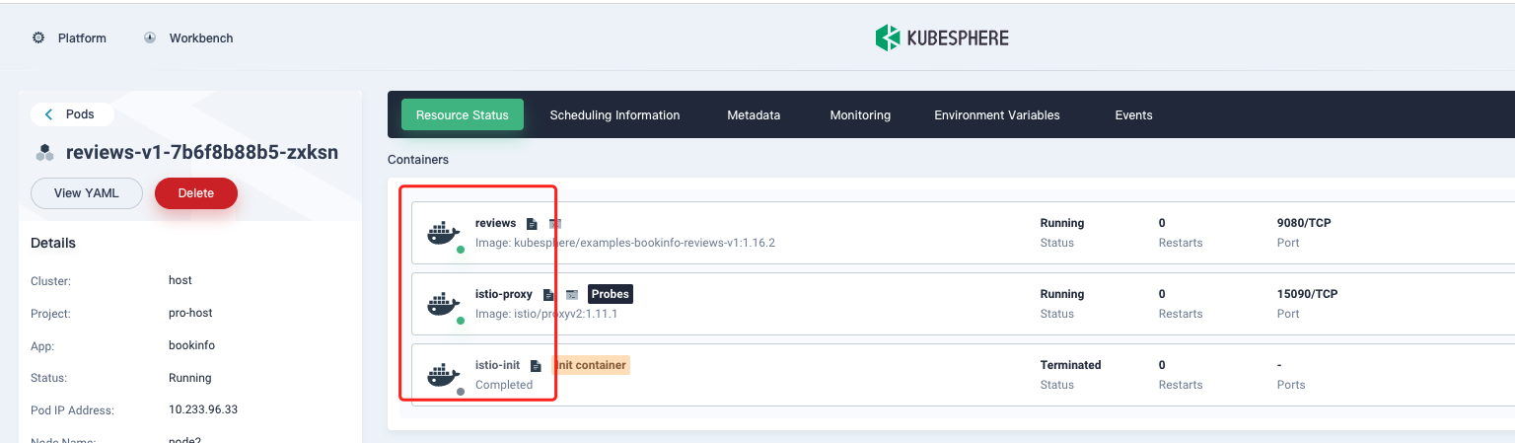The height and width of the screenshot is (443, 1515).
Task: Open the Environment Variables tab
Action: pyautogui.click(x=997, y=115)
